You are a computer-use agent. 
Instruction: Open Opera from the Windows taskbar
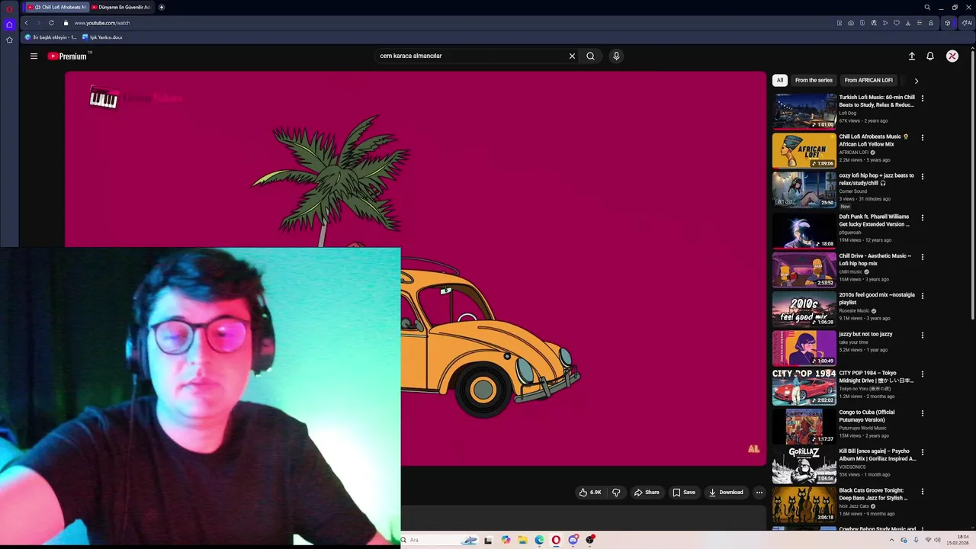[x=556, y=540]
